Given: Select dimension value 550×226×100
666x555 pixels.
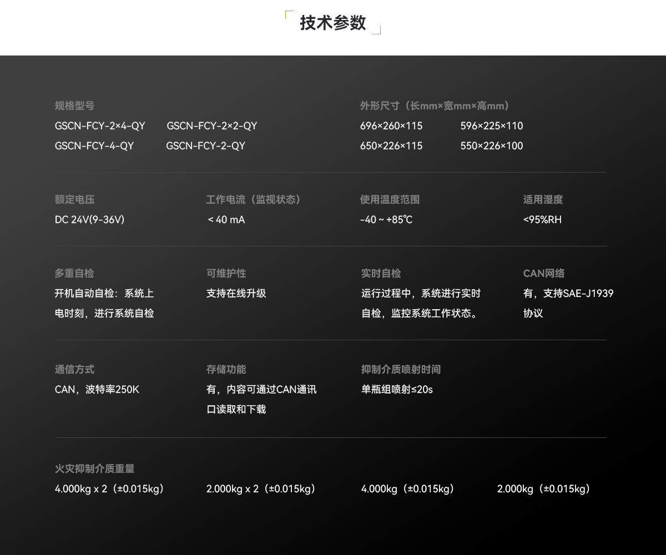Looking at the screenshot, I should [491, 146].
